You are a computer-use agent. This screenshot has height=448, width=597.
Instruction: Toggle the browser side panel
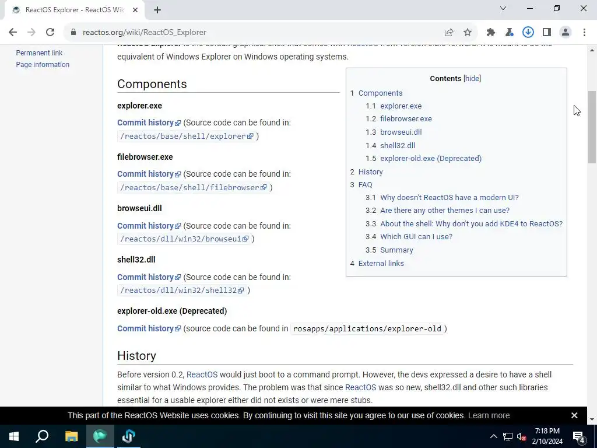coord(547,33)
